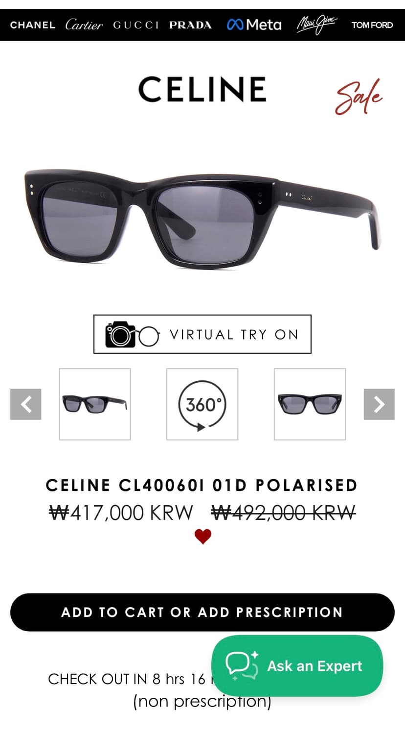Viewport: 405px width, 735px height.
Task: Open the Ask an Expert chat
Action: (x=297, y=666)
